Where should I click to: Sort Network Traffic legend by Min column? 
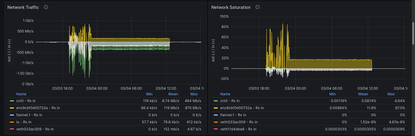(x=149, y=94)
